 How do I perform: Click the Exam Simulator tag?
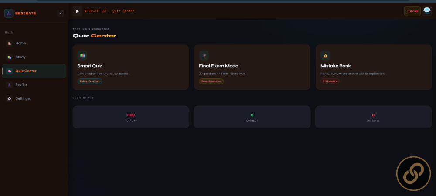(211, 81)
